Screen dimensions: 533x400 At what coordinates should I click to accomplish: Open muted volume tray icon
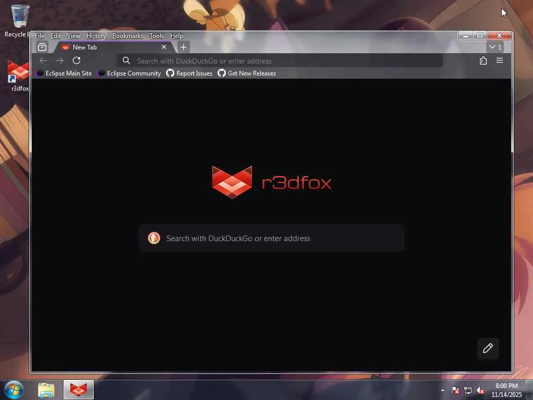point(480,391)
